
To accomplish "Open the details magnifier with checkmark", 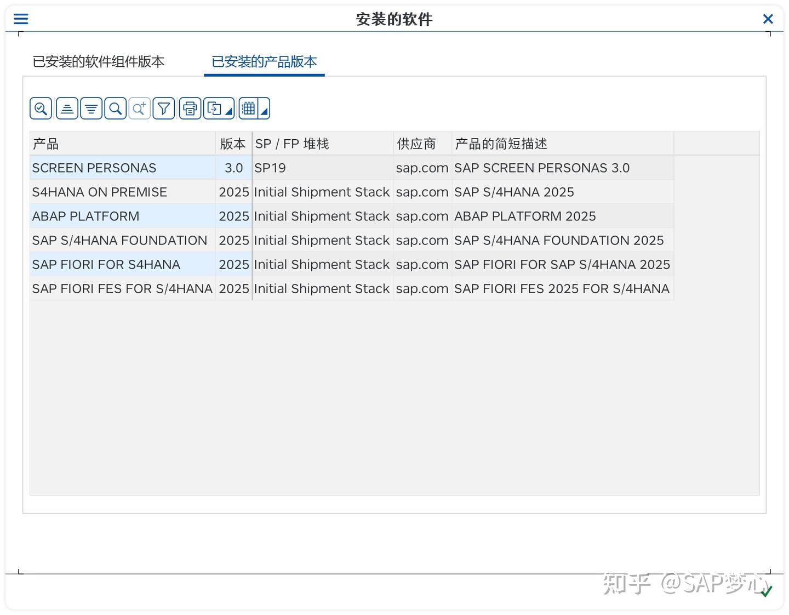I will tap(41, 109).
